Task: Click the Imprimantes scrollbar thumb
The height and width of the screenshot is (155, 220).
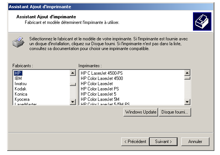Action: (187, 78)
